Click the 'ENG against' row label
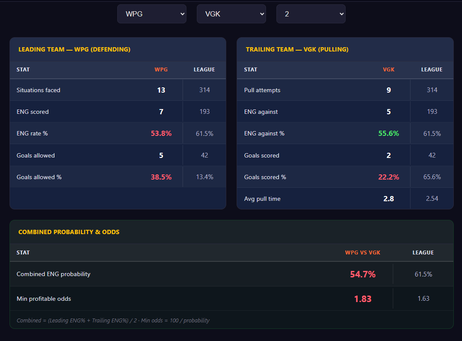462x341 pixels. tap(261, 112)
